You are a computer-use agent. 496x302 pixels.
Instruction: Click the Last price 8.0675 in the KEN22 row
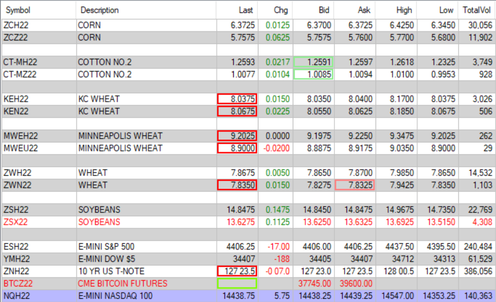tap(237, 111)
